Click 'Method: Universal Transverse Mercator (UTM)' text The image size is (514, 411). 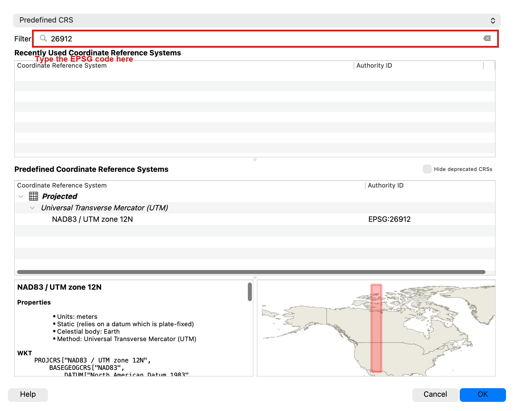tap(127, 339)
